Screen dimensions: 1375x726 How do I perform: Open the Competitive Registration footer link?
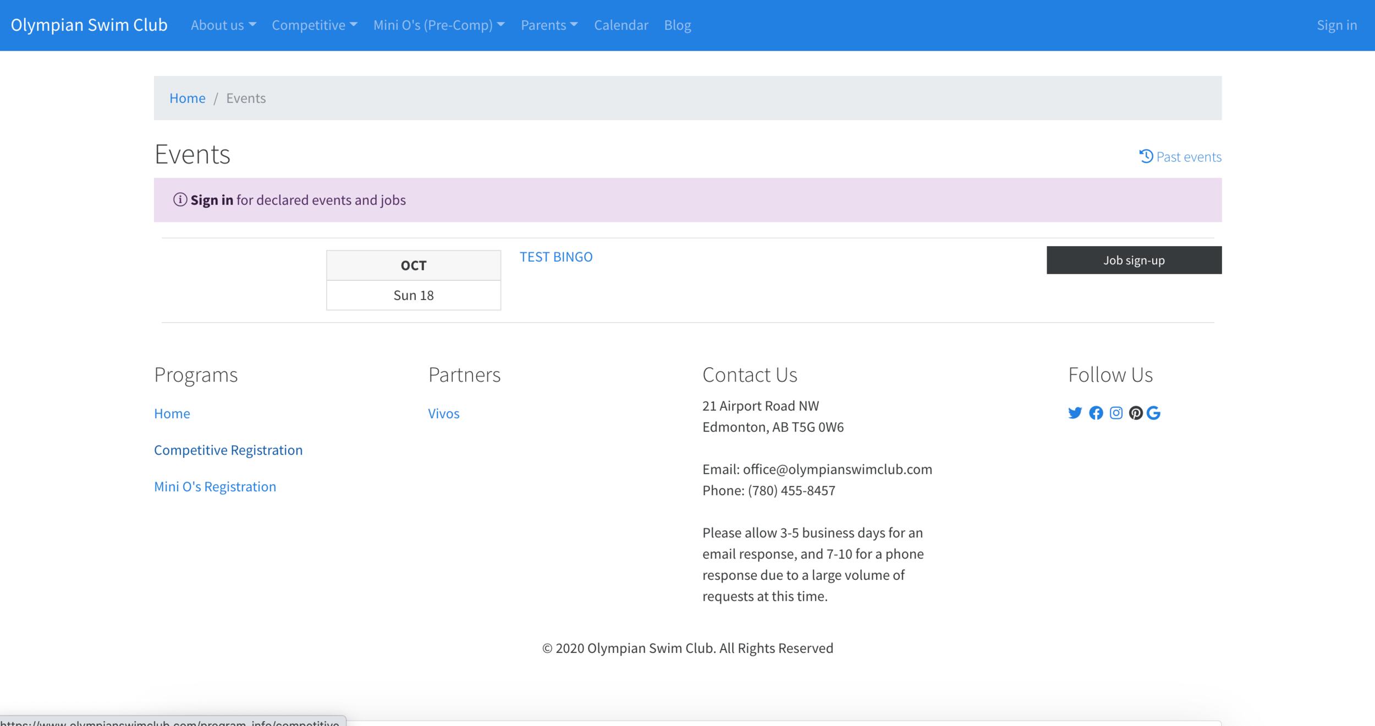tap(228, 450)
